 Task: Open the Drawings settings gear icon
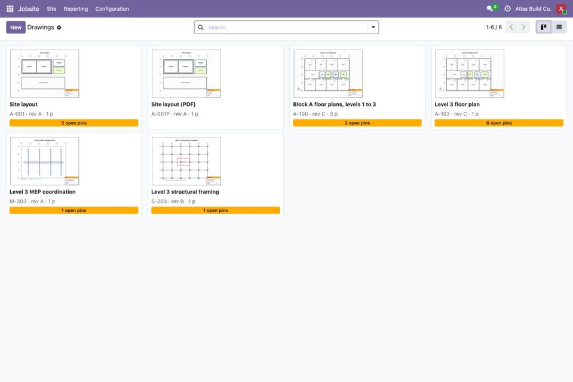click(59, 27)
